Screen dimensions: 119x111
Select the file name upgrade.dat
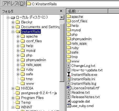[x=81, y=102]
